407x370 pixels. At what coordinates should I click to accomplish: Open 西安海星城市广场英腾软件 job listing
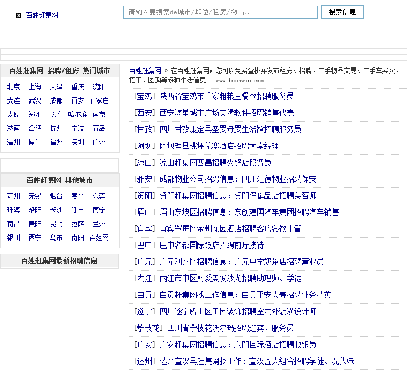[226, 113]
